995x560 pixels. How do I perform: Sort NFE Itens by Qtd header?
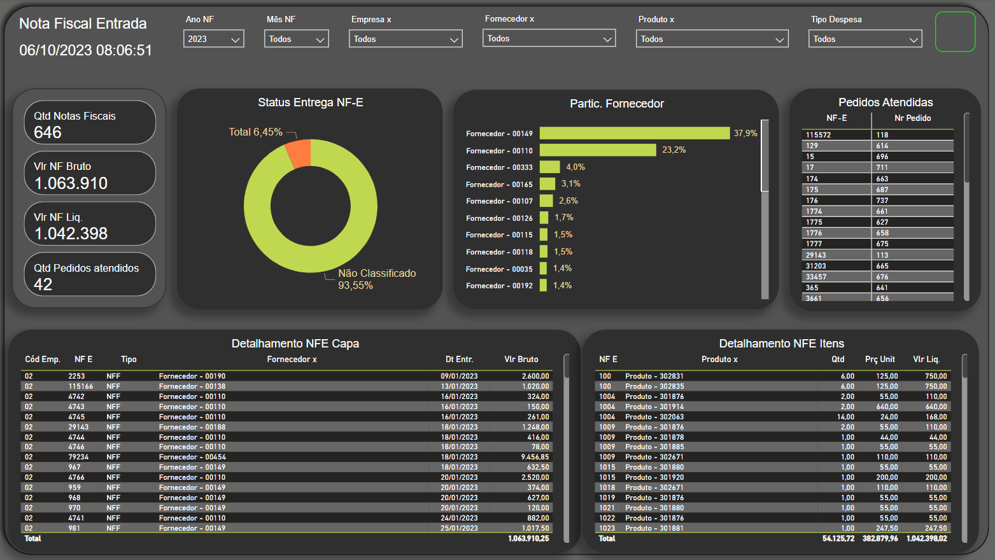[x=838, y=360]
